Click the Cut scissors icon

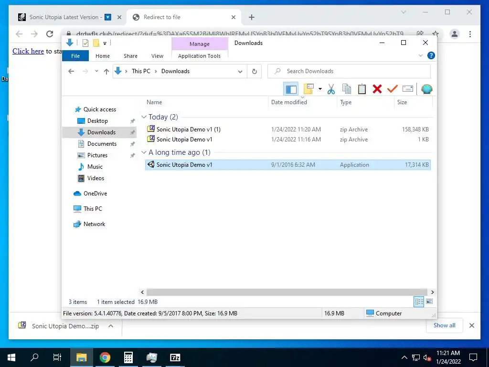[x=331, y=89]
